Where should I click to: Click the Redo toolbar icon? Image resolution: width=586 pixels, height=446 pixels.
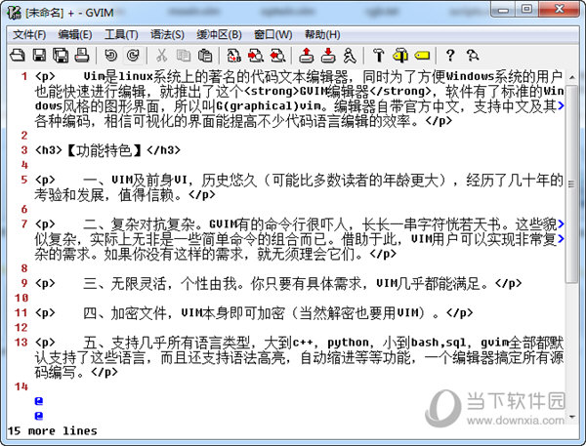click(x=133, y=56)
